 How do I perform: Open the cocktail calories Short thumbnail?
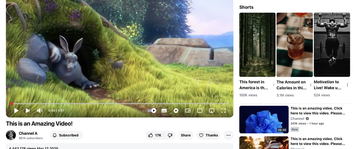[x=294, y=45]
